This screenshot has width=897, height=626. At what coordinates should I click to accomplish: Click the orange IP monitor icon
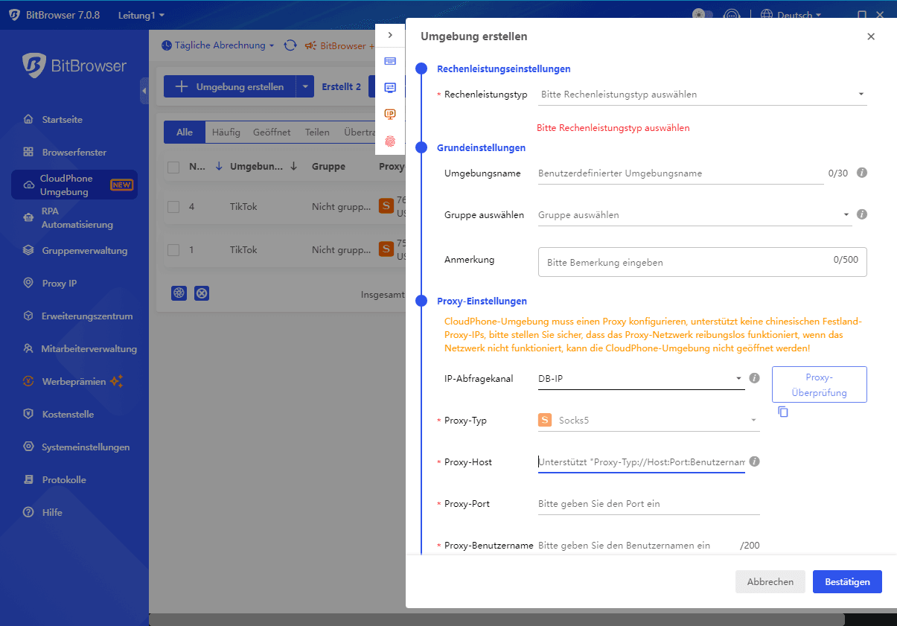pos(390,114)
